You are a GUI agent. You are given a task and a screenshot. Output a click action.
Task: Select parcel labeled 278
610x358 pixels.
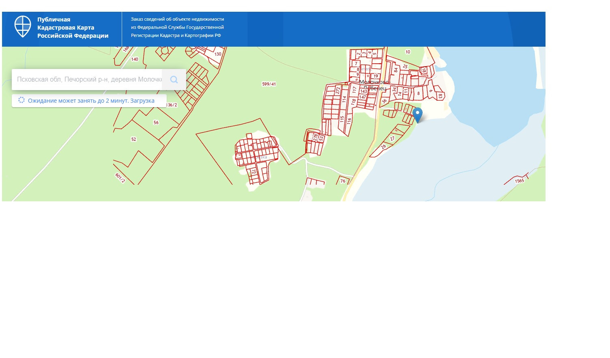click(316, 138)
